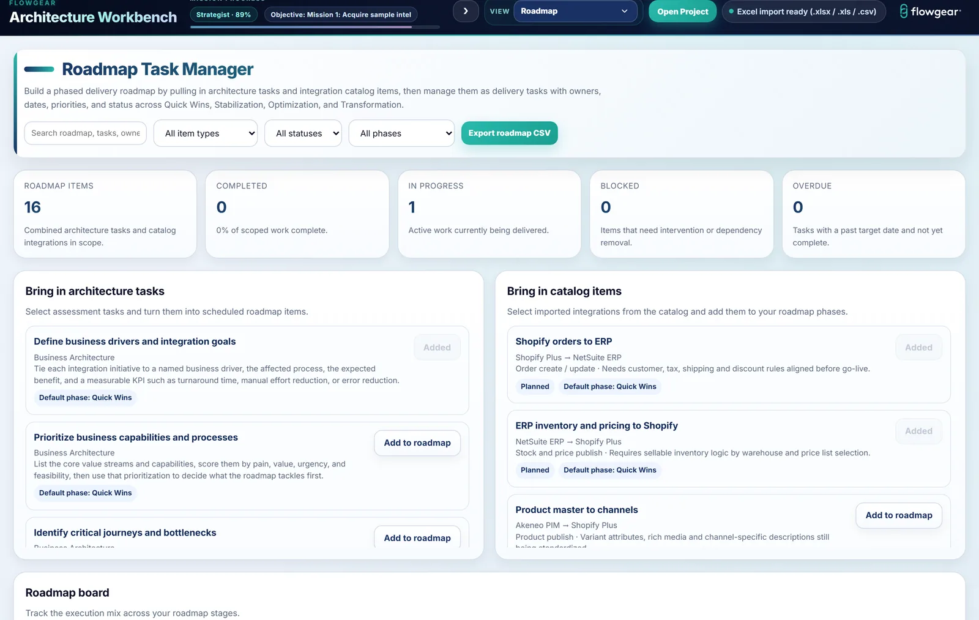979x620 pixels.
Task: Open the All item types dropdown
Action: (206, 133)
